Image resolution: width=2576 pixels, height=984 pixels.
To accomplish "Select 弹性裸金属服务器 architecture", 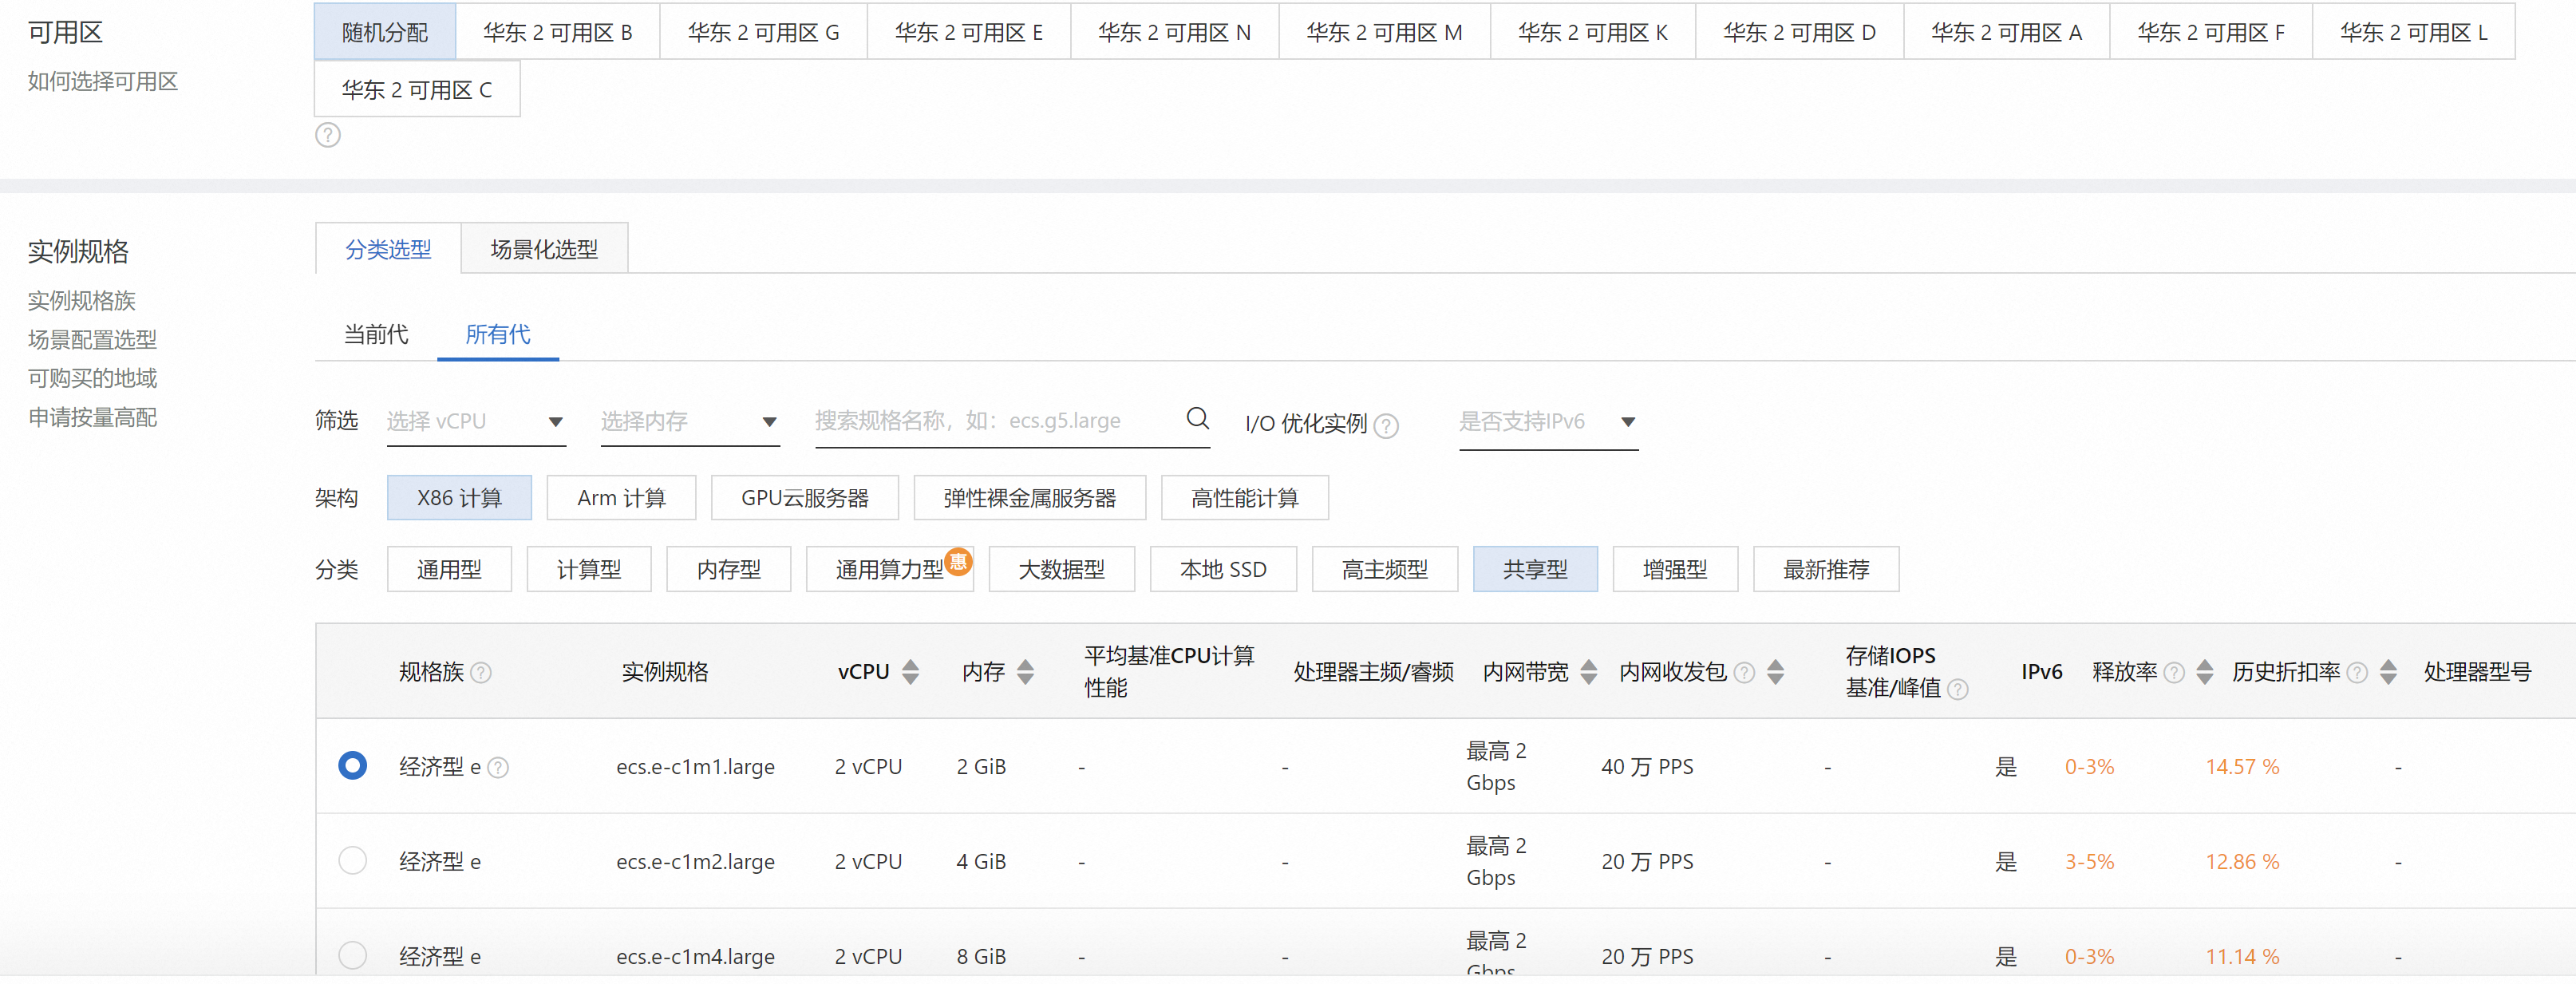I will (x=1030, y=498).
